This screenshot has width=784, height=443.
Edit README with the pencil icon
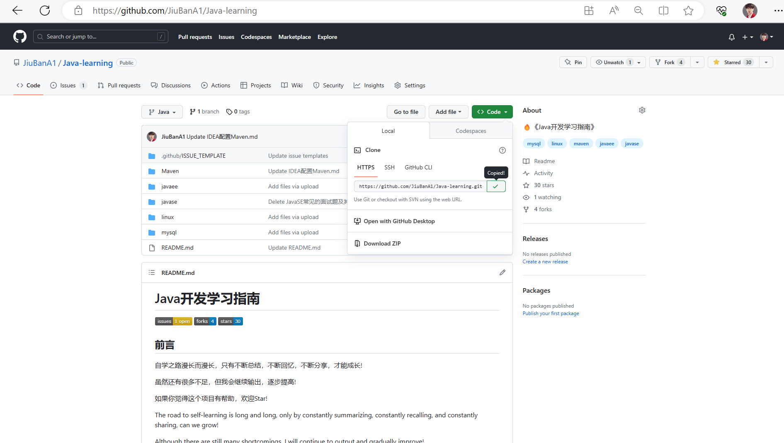pyautogui.click(x=502, y=272)
